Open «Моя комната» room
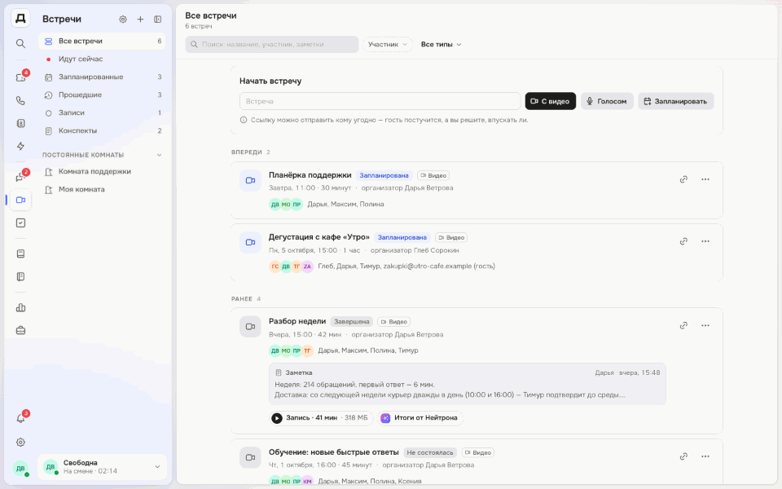The width and height of the screenshot is (782, 489). [102, 189]
